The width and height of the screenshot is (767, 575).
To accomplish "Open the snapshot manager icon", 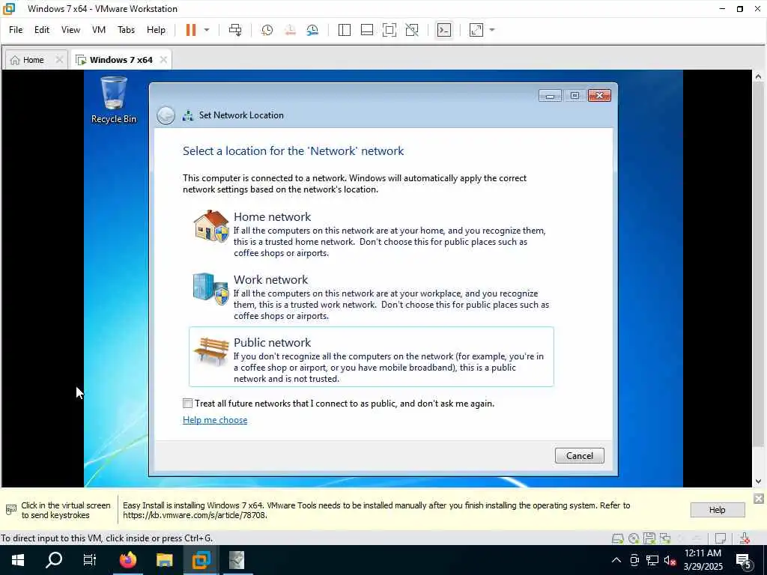I will (x=312, y=30).
